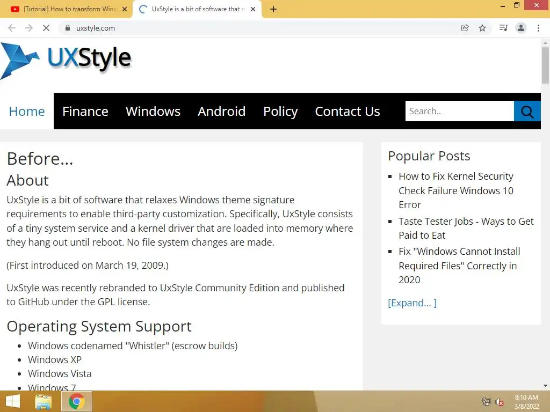The height and width of the screenshot is (412, 550).
Task: Bookmark this page with star icon
Action: [x=482, y=28]
